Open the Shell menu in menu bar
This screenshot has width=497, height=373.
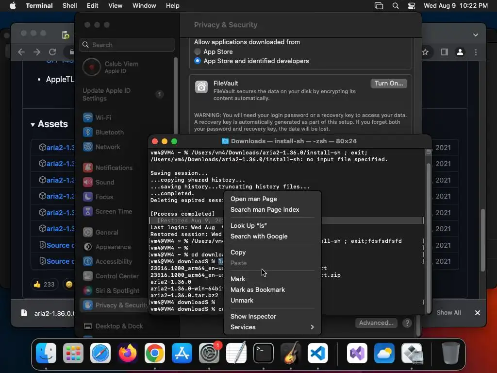pyautogui.click(x=69, y=6)
